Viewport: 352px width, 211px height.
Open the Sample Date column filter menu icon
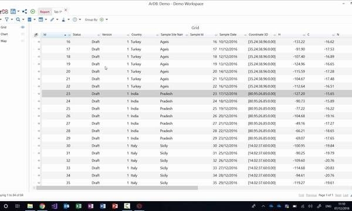(245, 35)
